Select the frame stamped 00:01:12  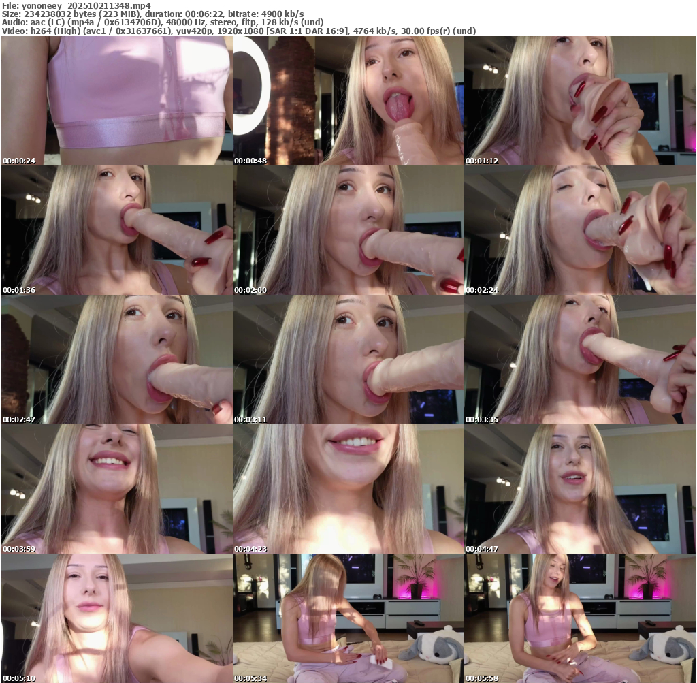click(580, 101)
